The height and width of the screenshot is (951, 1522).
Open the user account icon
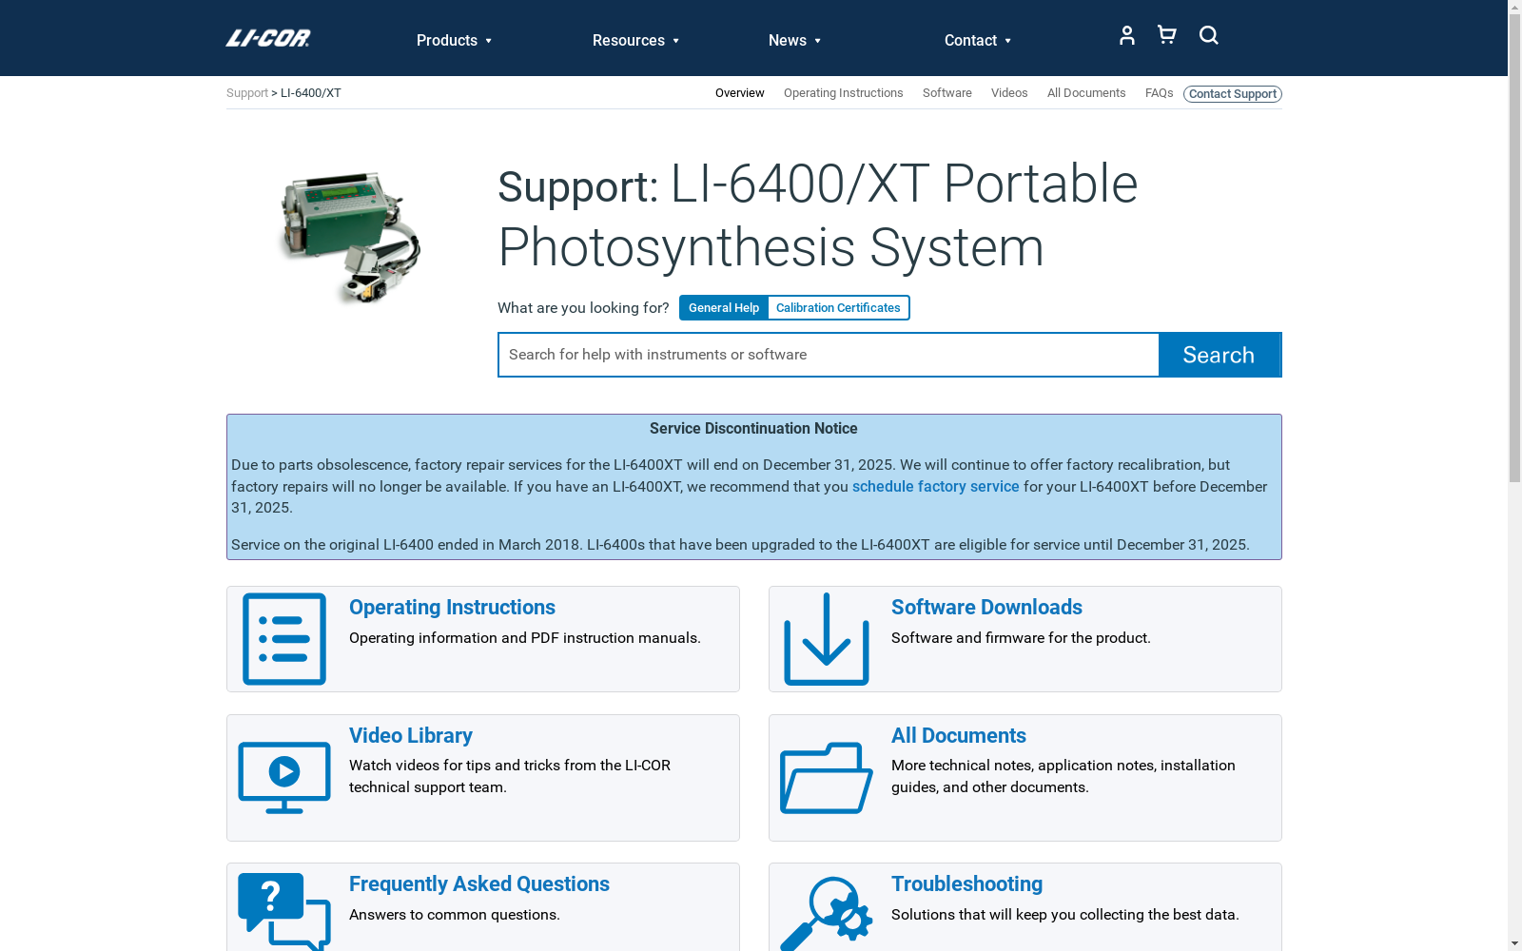[x=1127, y=35]
